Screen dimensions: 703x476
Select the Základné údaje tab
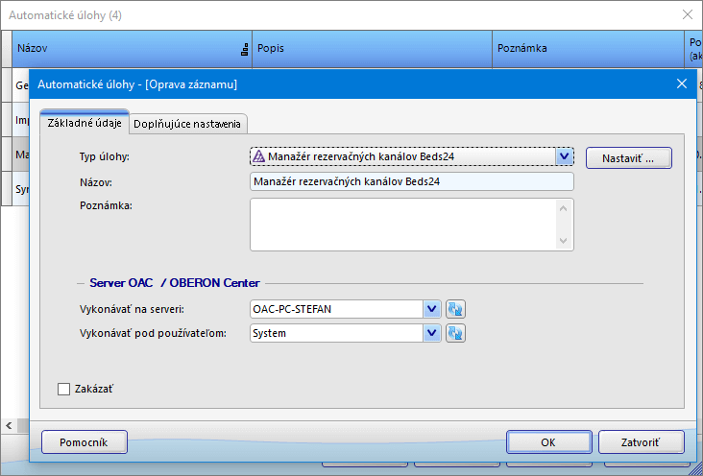85,123
